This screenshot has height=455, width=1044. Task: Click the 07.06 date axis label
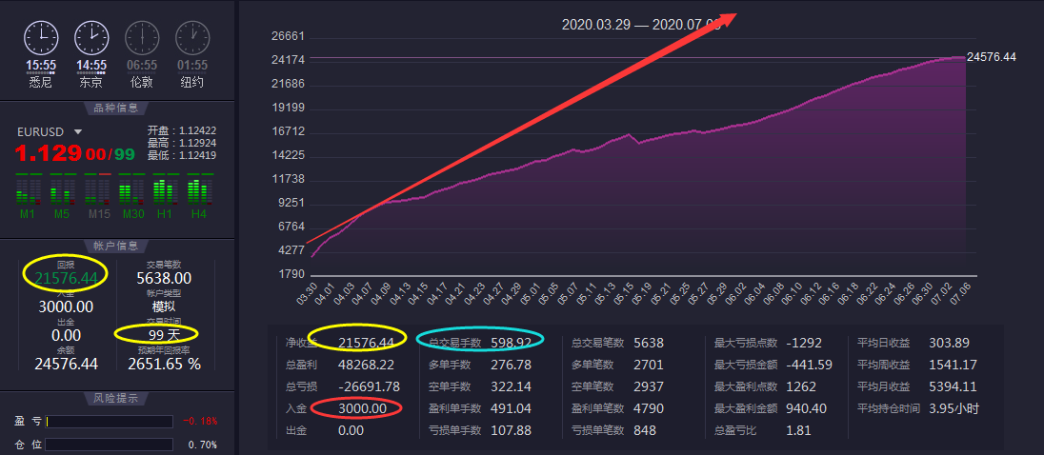tap(959, 292)
